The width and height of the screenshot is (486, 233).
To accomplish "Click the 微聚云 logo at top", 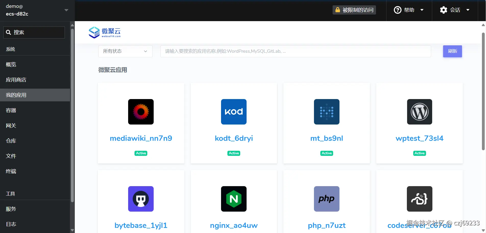I will pos(105,32).
